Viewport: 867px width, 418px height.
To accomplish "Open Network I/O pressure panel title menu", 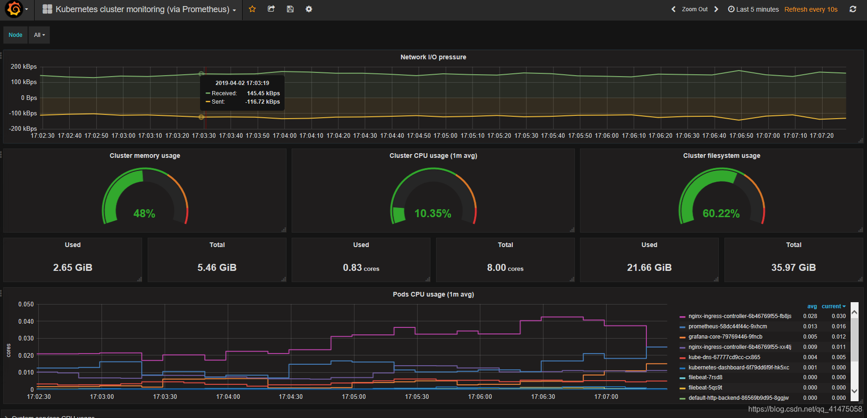I will point(433,57).
